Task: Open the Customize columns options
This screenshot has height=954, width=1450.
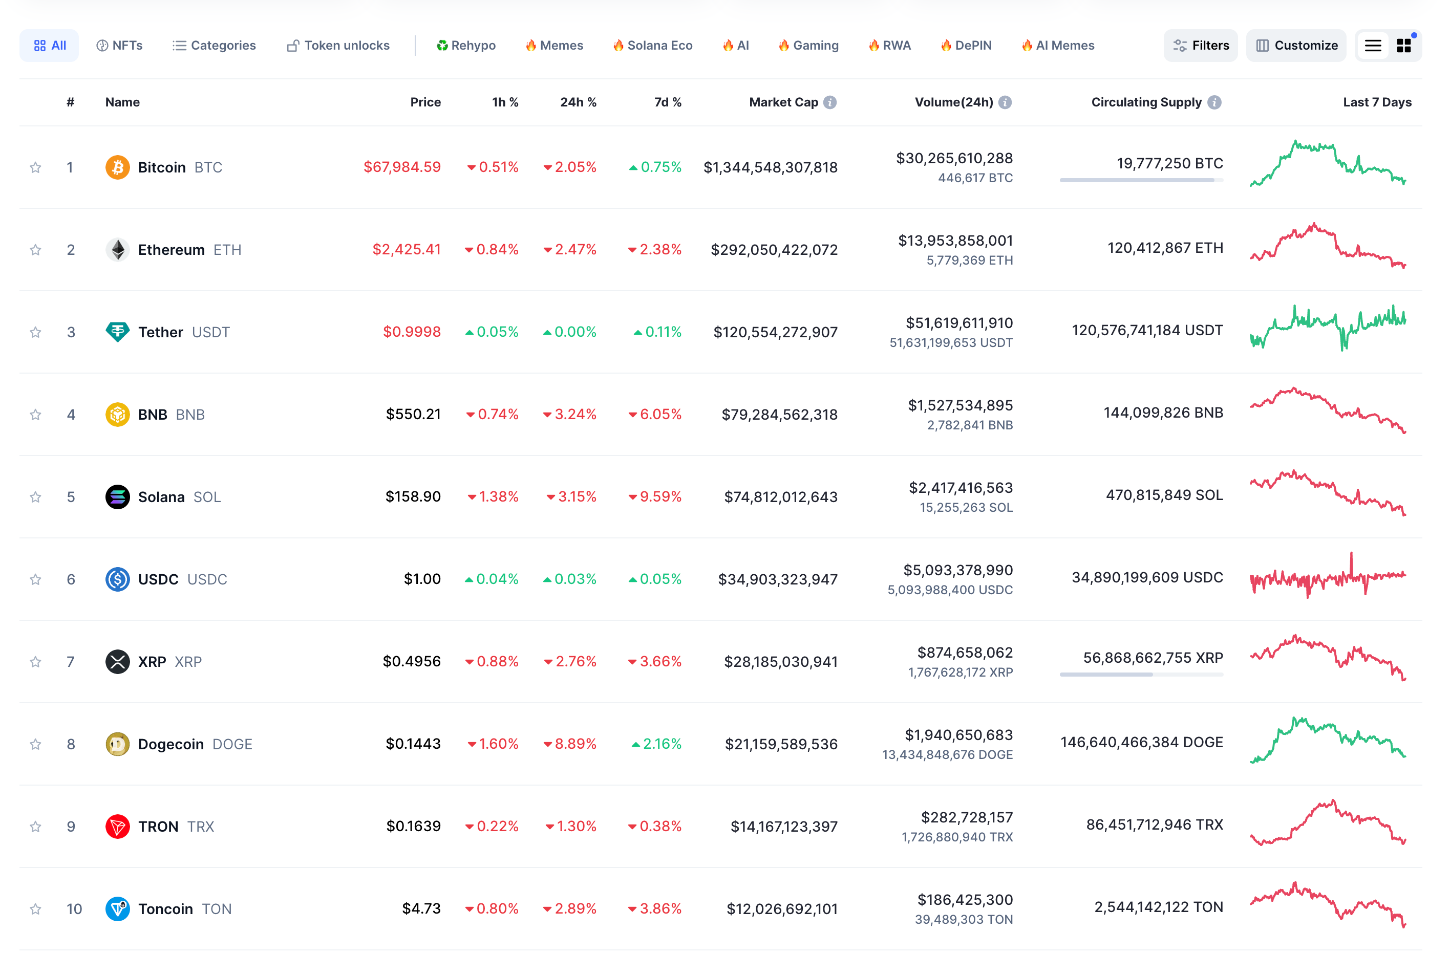Action: pos(1296,46)
